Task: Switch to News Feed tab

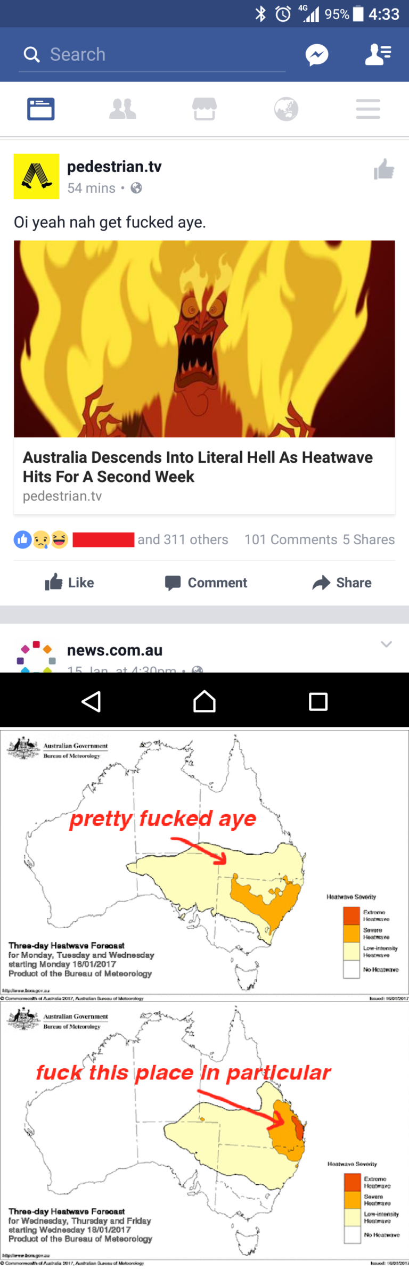Action: (41, 109)
